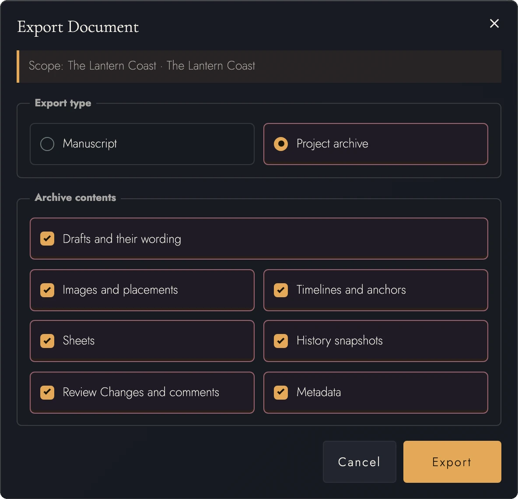Click the Scope: The Lantern Coast text
The image size is (518, 499).
point(142,66)
